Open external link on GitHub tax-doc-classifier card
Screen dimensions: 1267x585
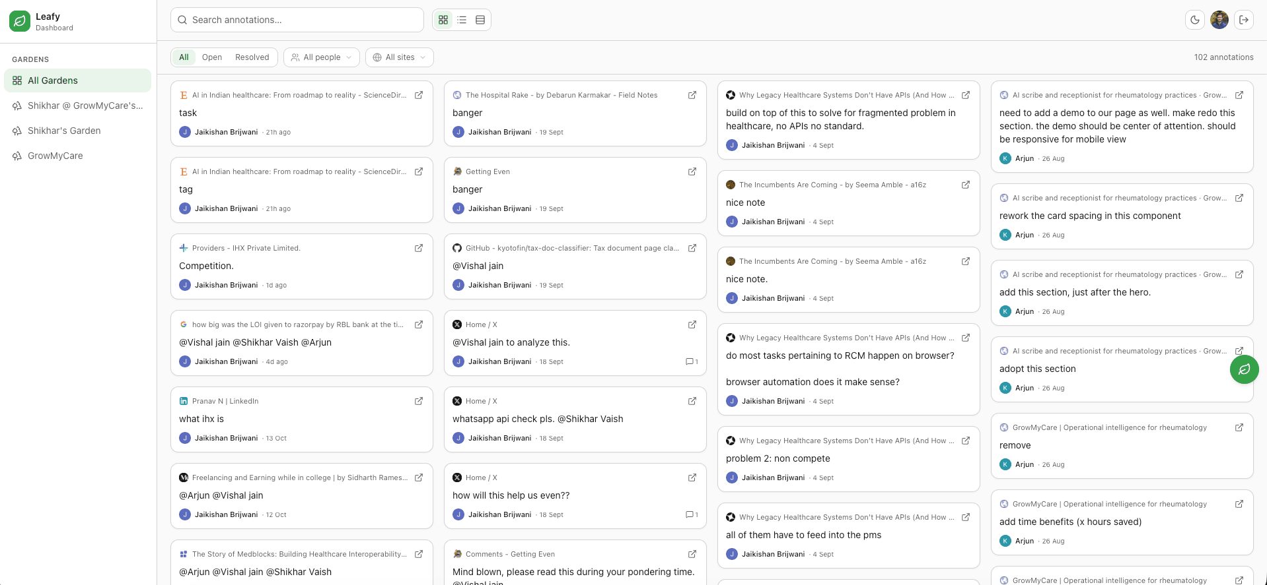point(692,248)
